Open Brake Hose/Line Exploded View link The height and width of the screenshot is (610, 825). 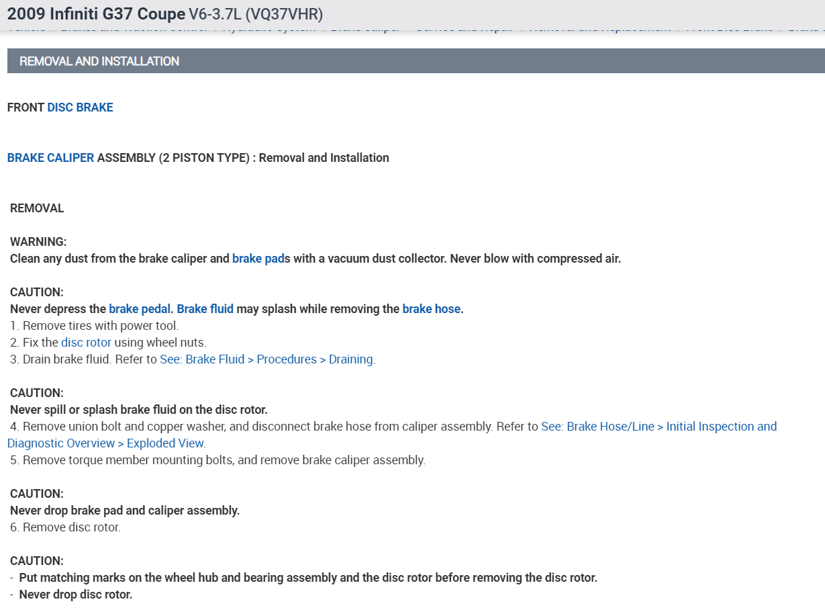(x=658, y=427)
